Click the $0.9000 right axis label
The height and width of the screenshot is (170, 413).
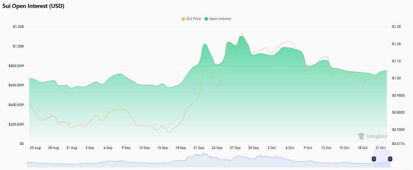point(398,95)
